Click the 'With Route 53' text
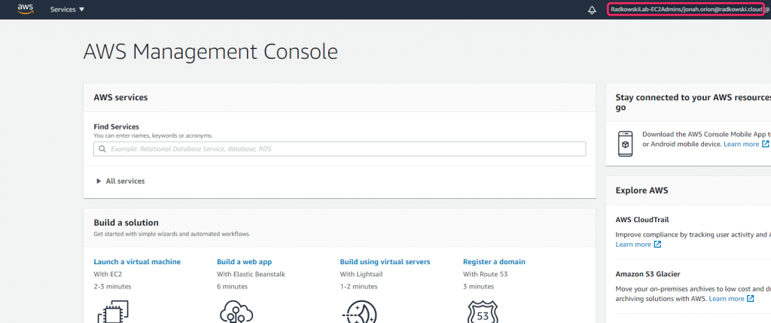The image size is (771, 323). (486, 274)
